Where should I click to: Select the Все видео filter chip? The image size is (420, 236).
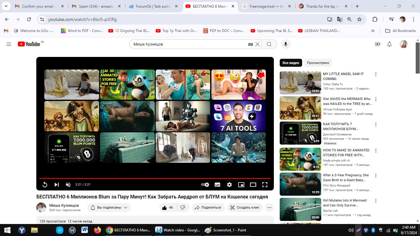pos(291,63)
